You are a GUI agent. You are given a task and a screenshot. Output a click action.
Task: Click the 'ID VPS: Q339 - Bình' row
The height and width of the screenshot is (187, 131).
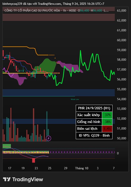tap(94, 136)
